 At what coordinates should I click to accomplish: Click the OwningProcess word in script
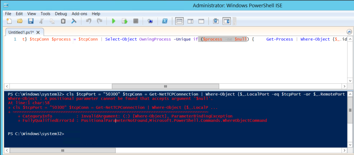coord(155,39)
